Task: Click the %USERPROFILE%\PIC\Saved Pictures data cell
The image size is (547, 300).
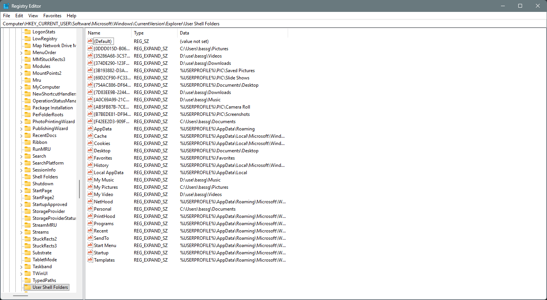Action: 217,71
